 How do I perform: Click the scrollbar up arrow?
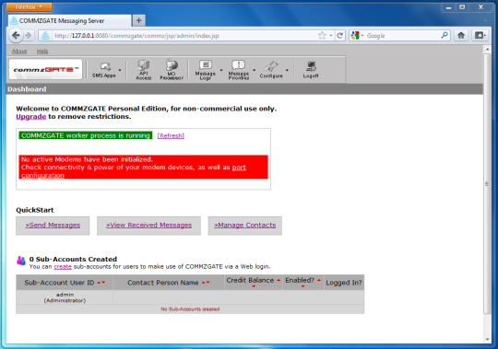click(x=487, y=50)
